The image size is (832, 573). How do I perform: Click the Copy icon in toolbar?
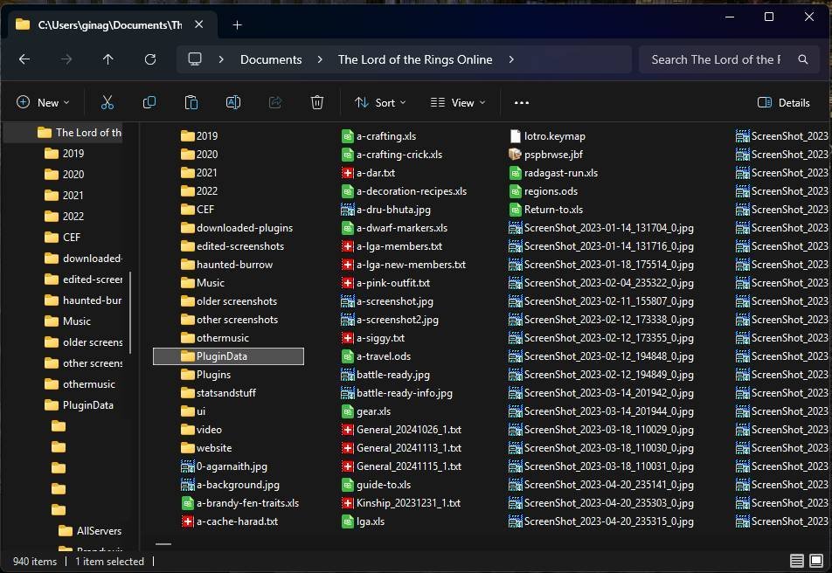point(149,102)
